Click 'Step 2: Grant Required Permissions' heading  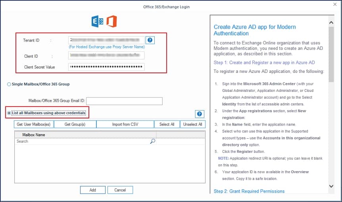pos(249,191)
